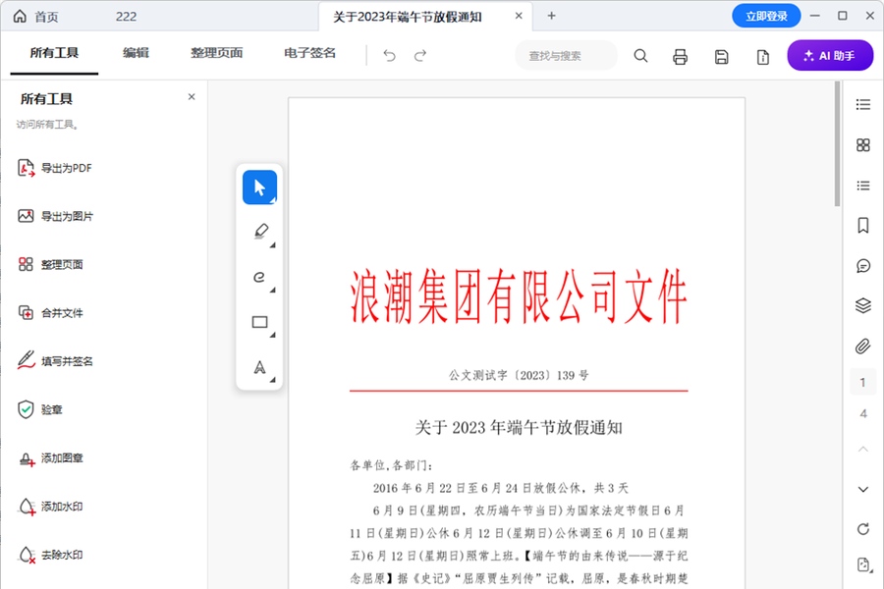This screenshot has height=589, width=884.
Task: Save the document
Action: click(721, 56)
